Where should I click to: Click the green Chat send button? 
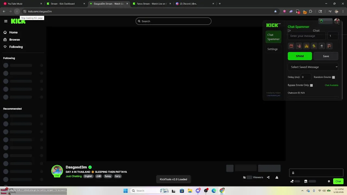[338, 181]
